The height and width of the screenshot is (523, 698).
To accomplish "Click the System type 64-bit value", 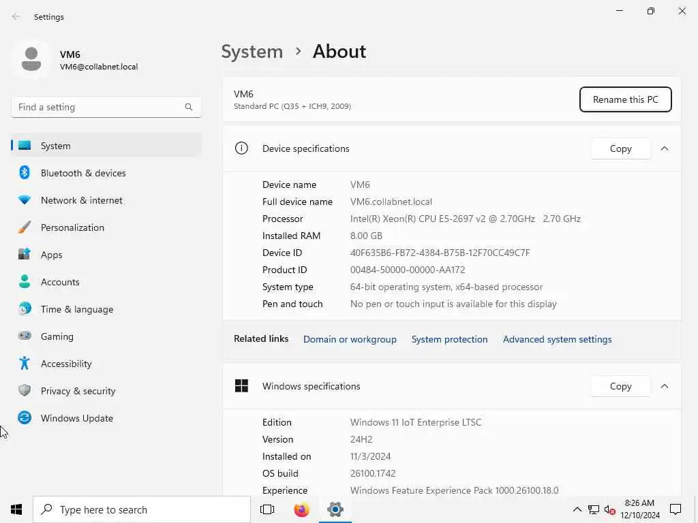I will [446, 287].
